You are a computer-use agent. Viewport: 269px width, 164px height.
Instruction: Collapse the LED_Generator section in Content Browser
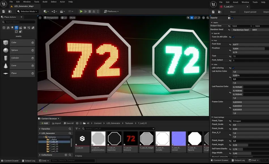(x=40, y=133)
